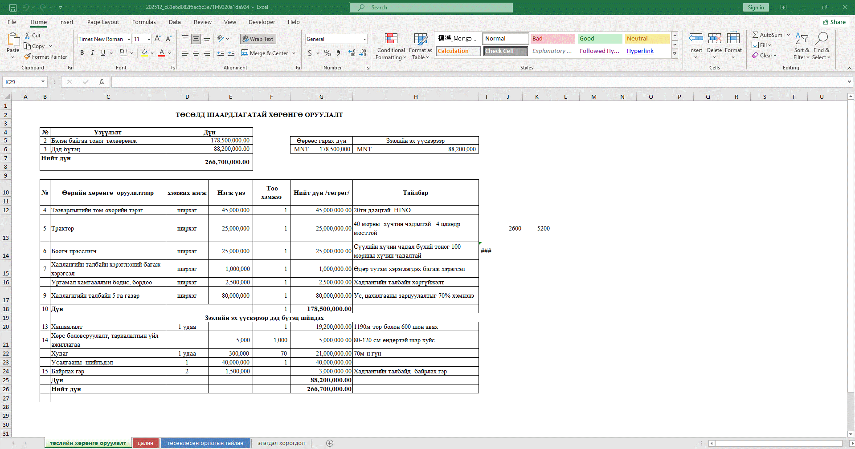Click the Insert Function fx icon

(x=102, y=82)
